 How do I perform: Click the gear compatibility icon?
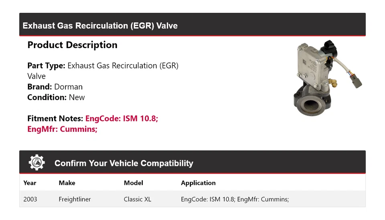point(36,163)
